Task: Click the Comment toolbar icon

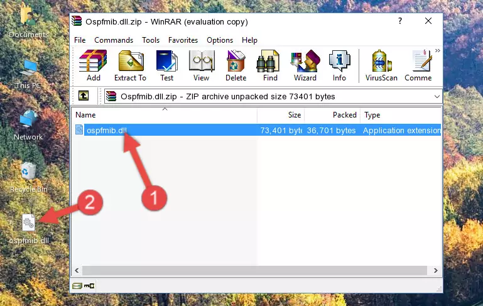Action: pos(418,65)
